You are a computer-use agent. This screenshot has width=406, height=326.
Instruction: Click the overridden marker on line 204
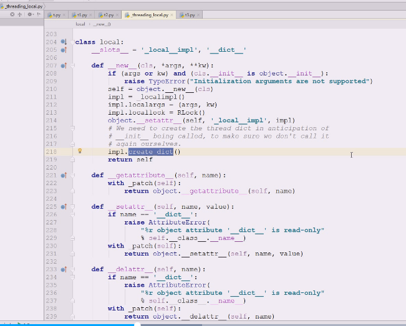64,42
